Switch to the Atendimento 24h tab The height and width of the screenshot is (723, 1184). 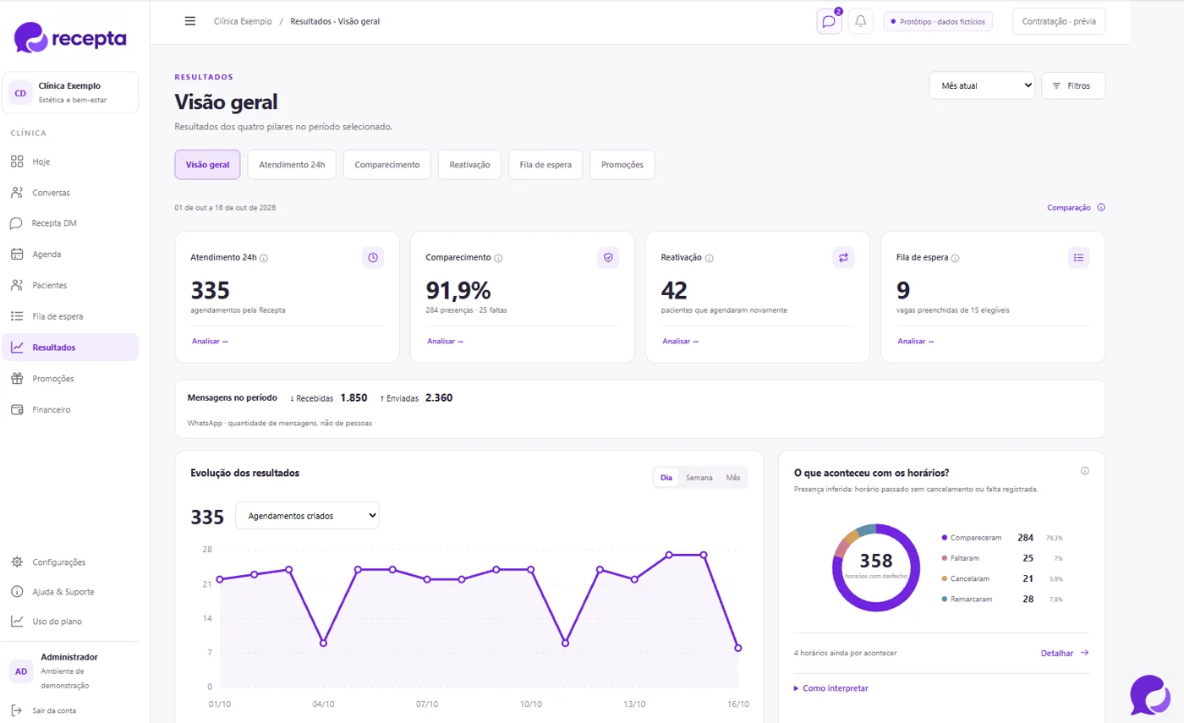pos(292,165)
